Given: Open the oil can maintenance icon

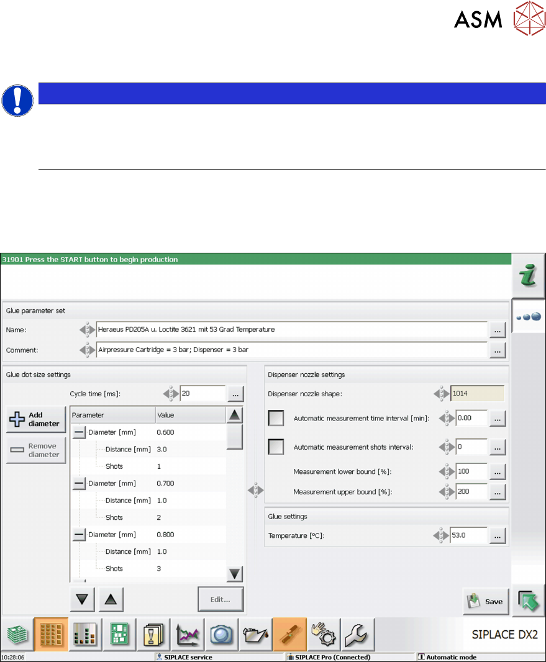Looking at the screenshot, I should click(256, 635).
